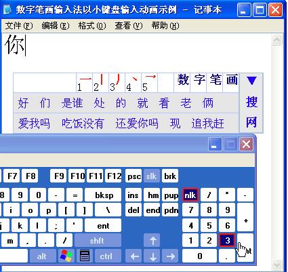Click the left arrow key
Viewport: 288px width, 272px height.
(x=135, y=256)
